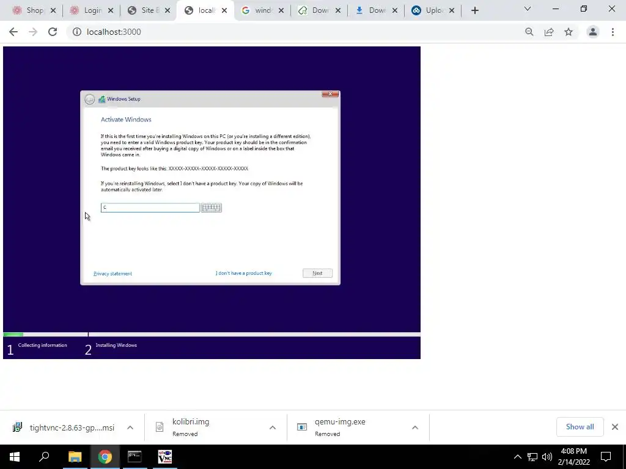Bookmark this tab with the star
The image size is (626, 469).
569,32
